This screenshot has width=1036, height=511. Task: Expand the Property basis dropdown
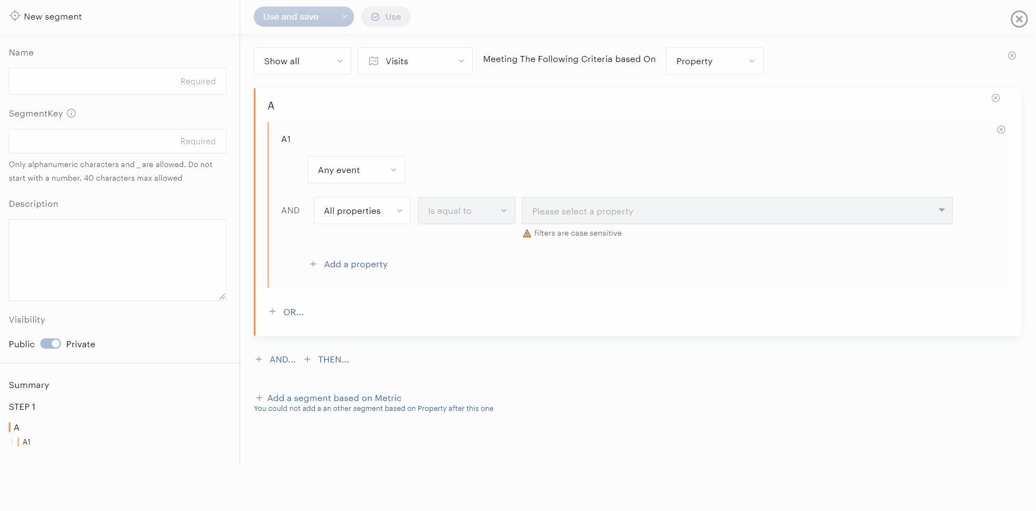tap(714, 61)
